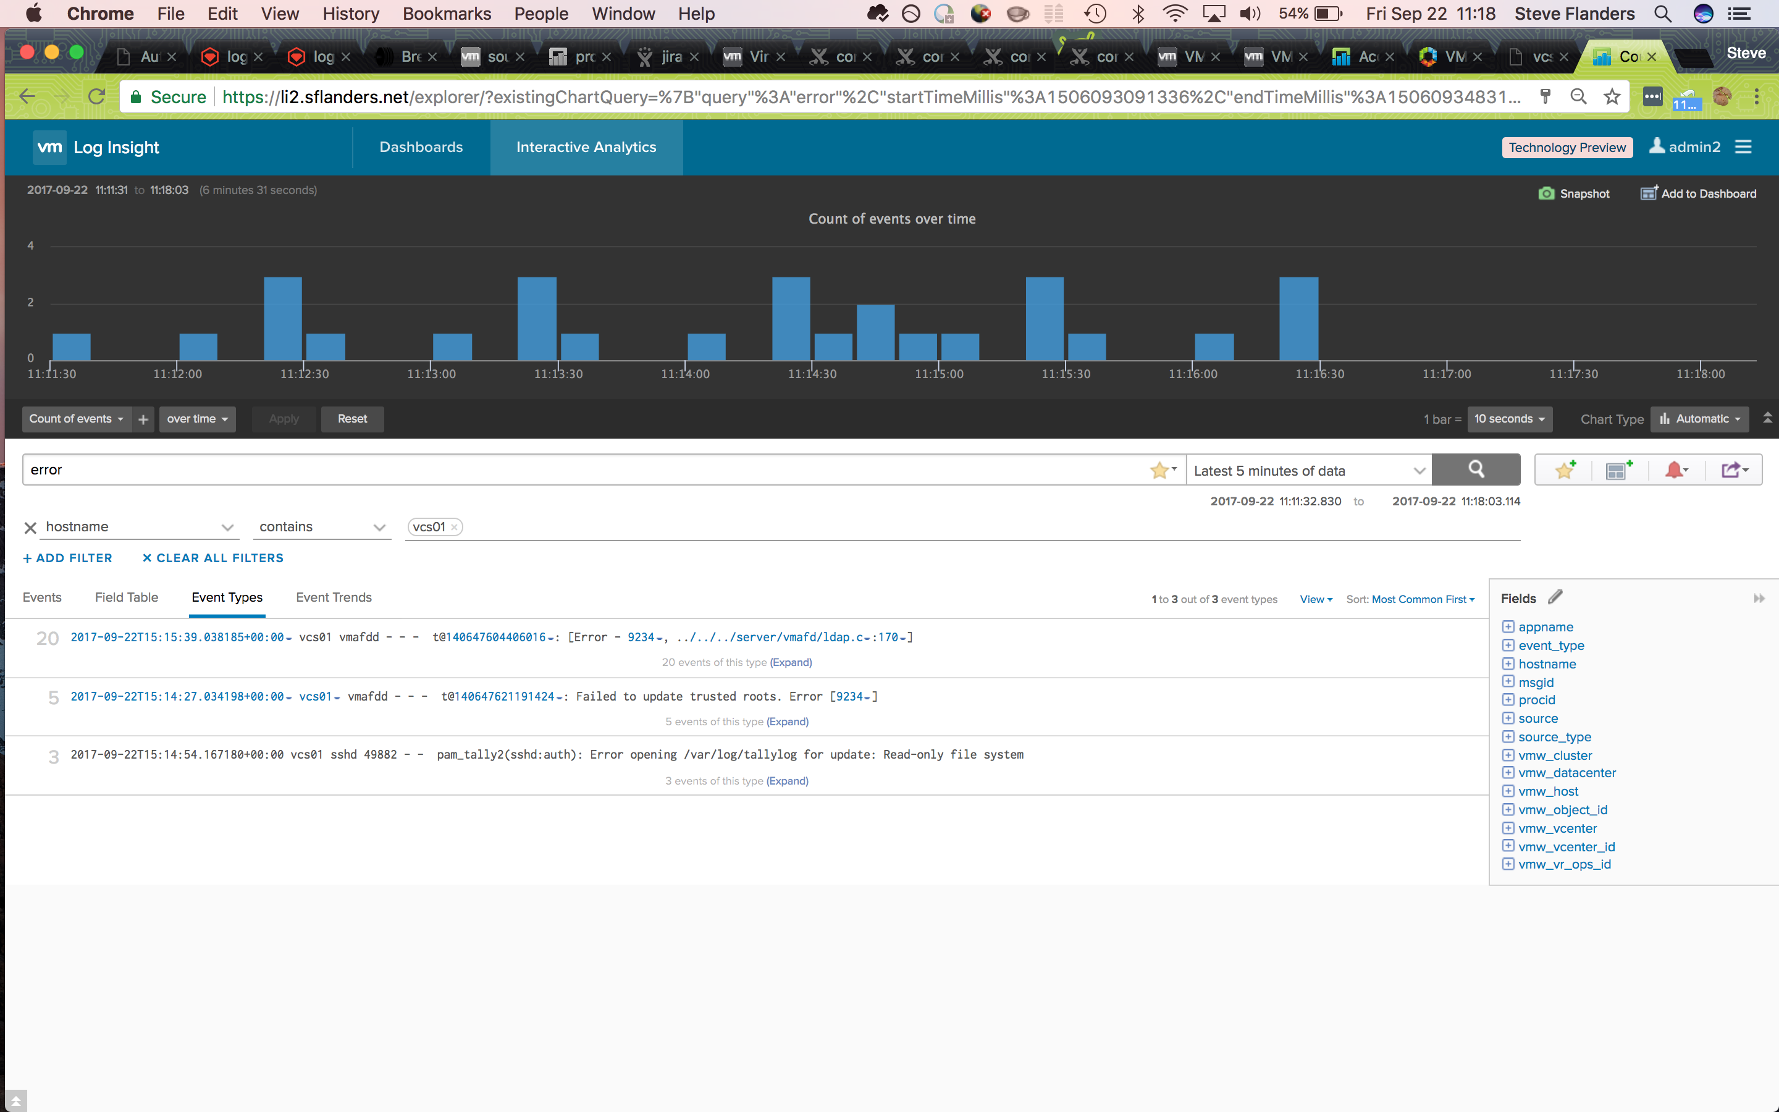This screenshot has width=1779, height=1112.
Task: Collapse the Fields panel with double arrow
Action: (1759, 599)
